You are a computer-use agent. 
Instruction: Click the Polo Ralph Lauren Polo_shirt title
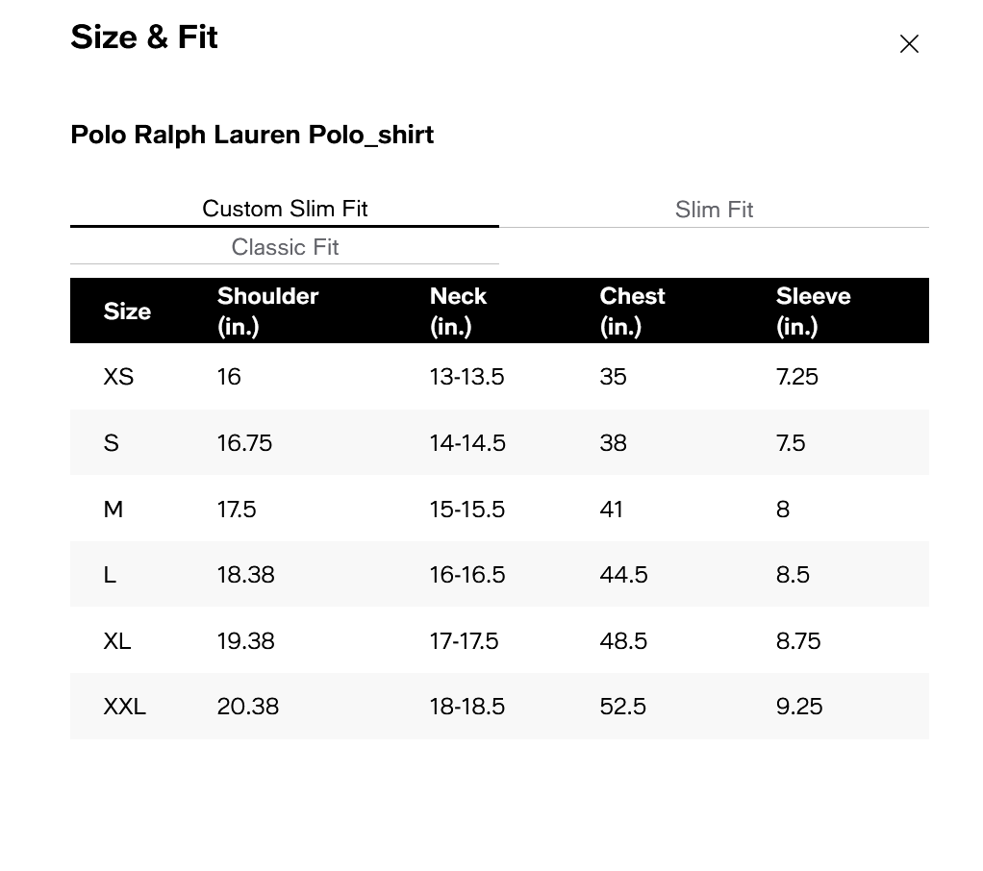(x=252, y=135)
